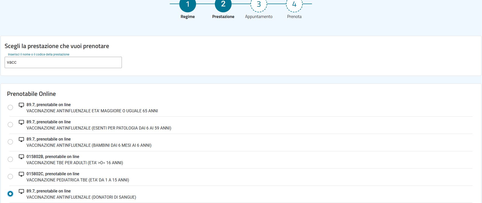Go to step 1 Regime
The image size is (482, 203).
tap(188, 5)
